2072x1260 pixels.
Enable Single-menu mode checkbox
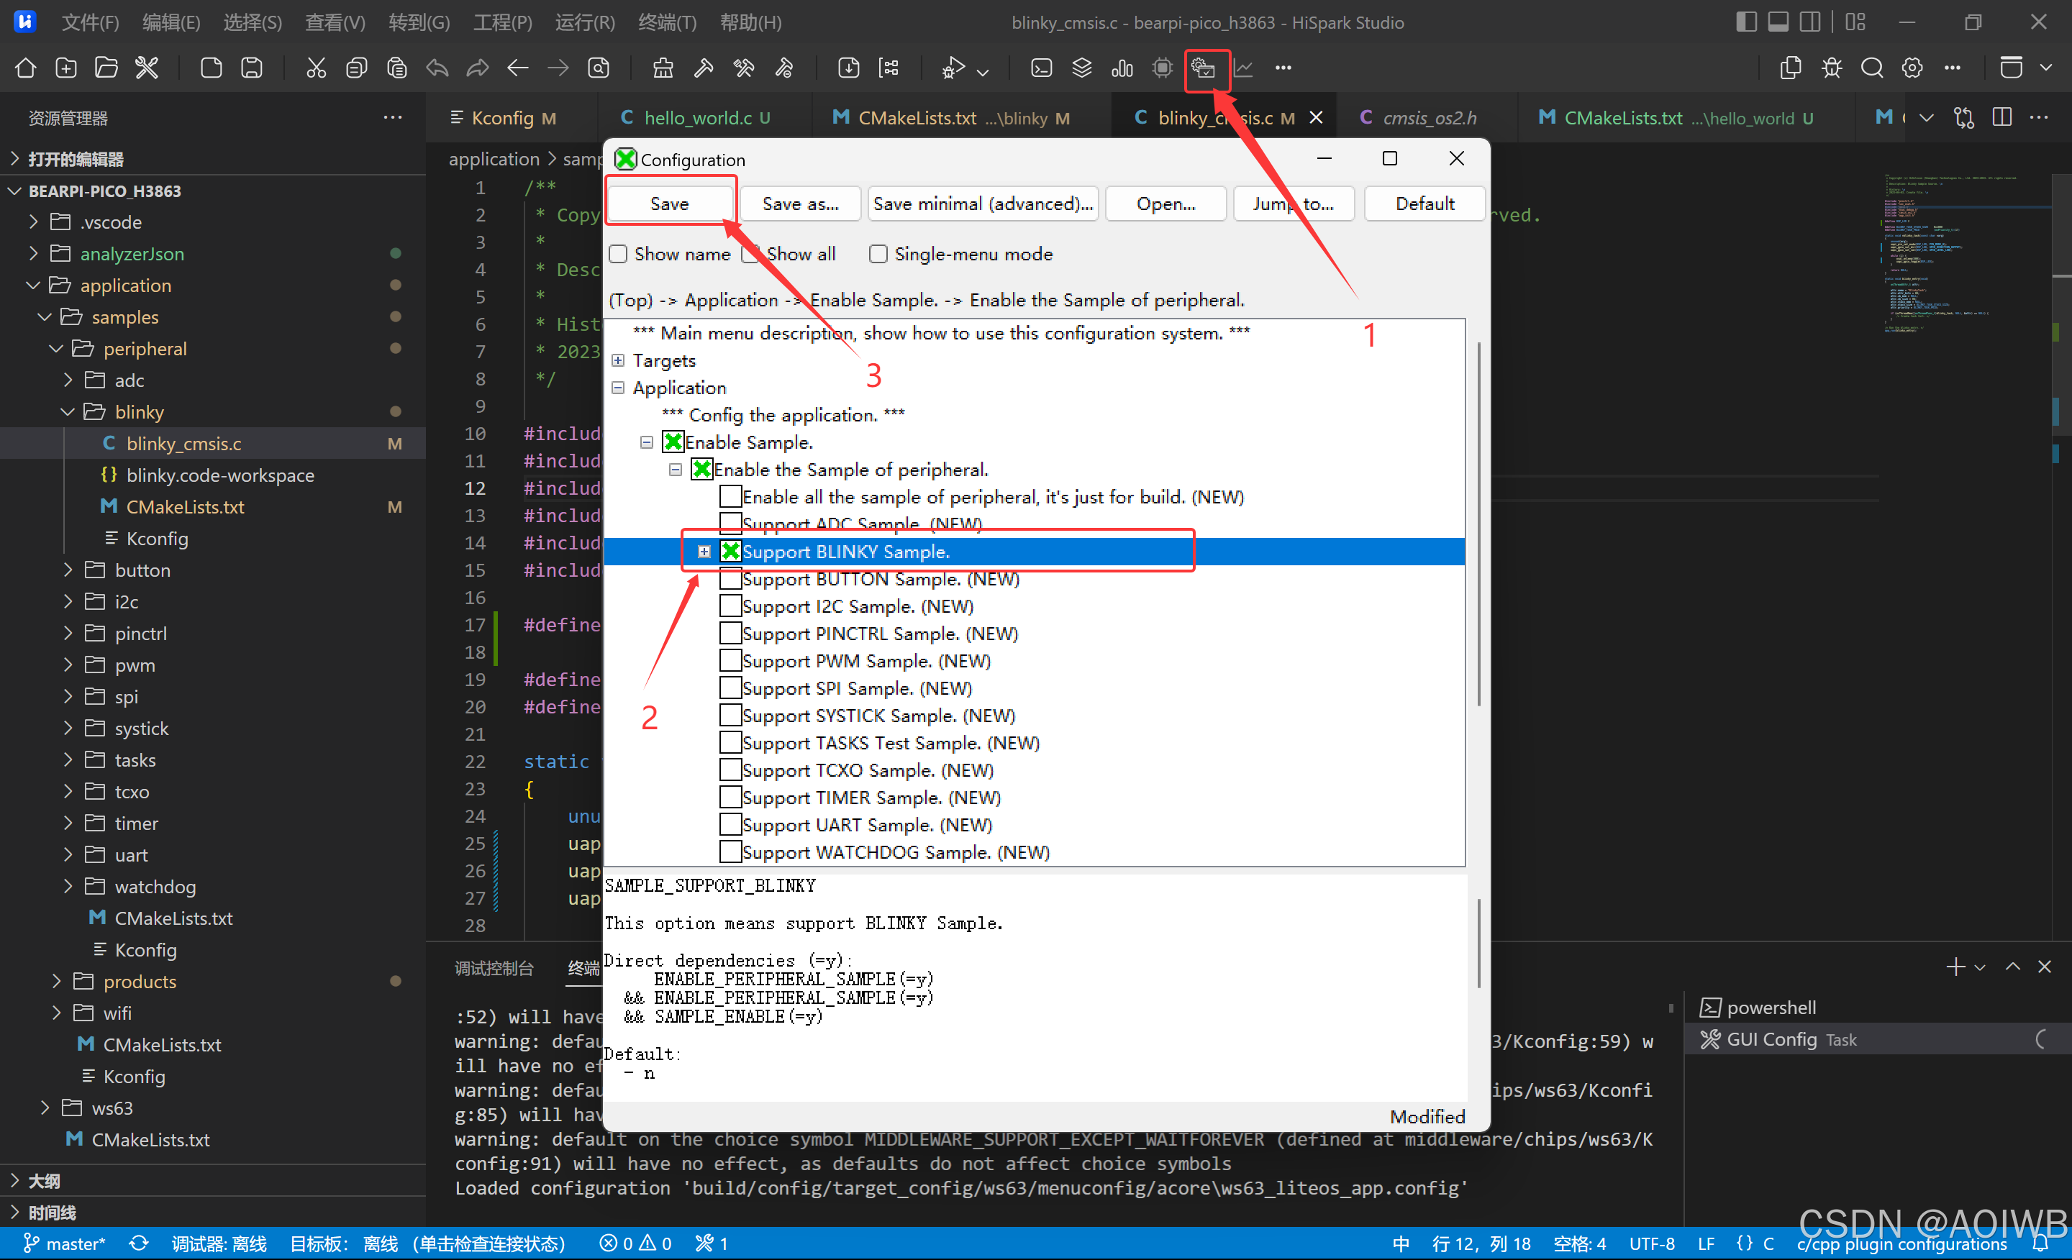[x=878, y=255]
